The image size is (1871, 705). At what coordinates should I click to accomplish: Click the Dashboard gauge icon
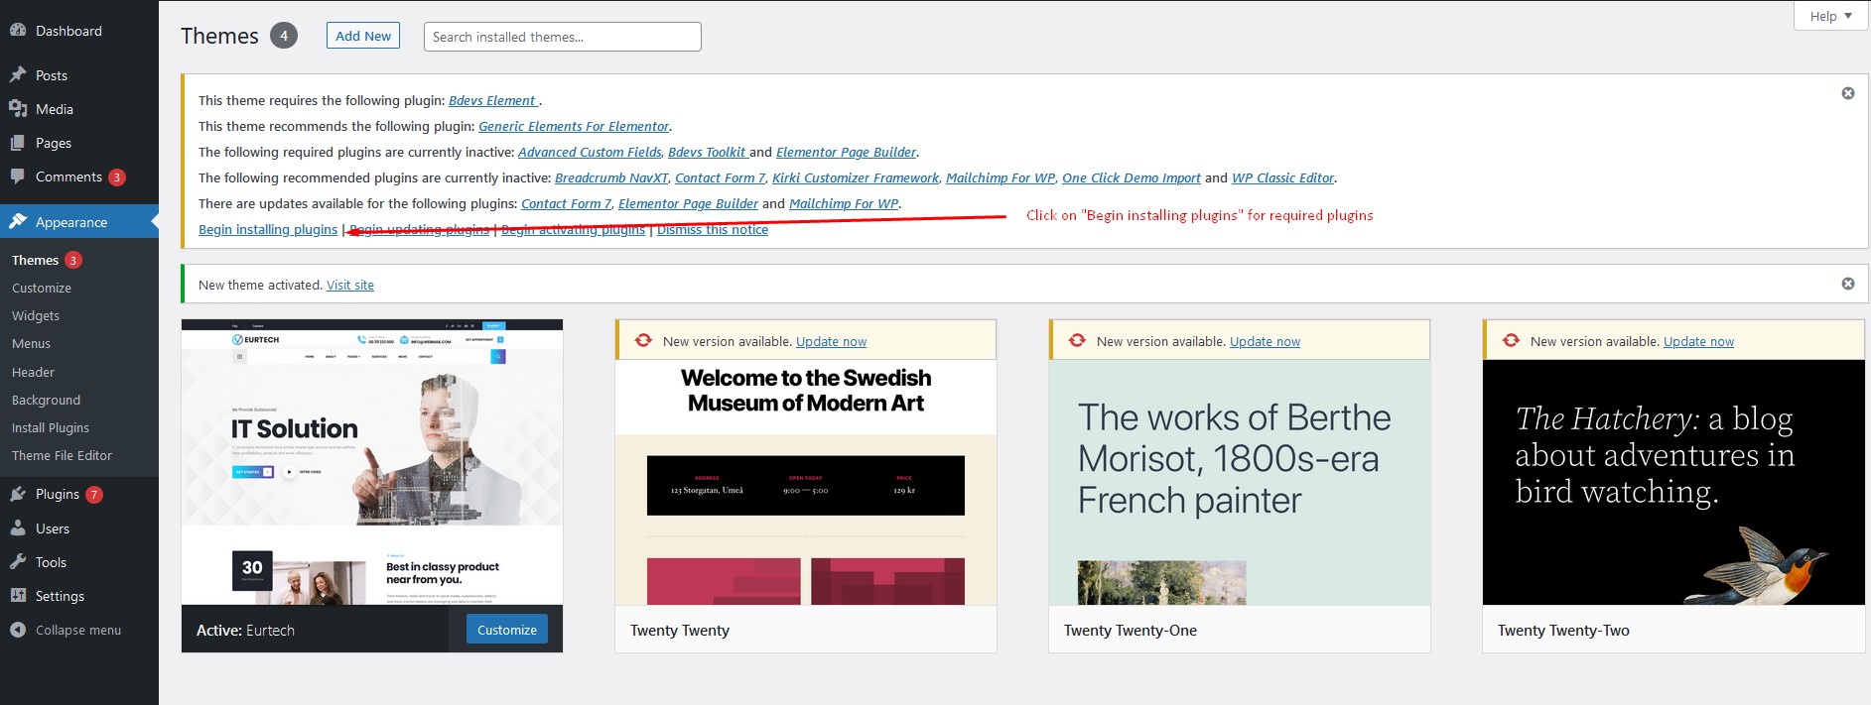click(x=18, y=31)
